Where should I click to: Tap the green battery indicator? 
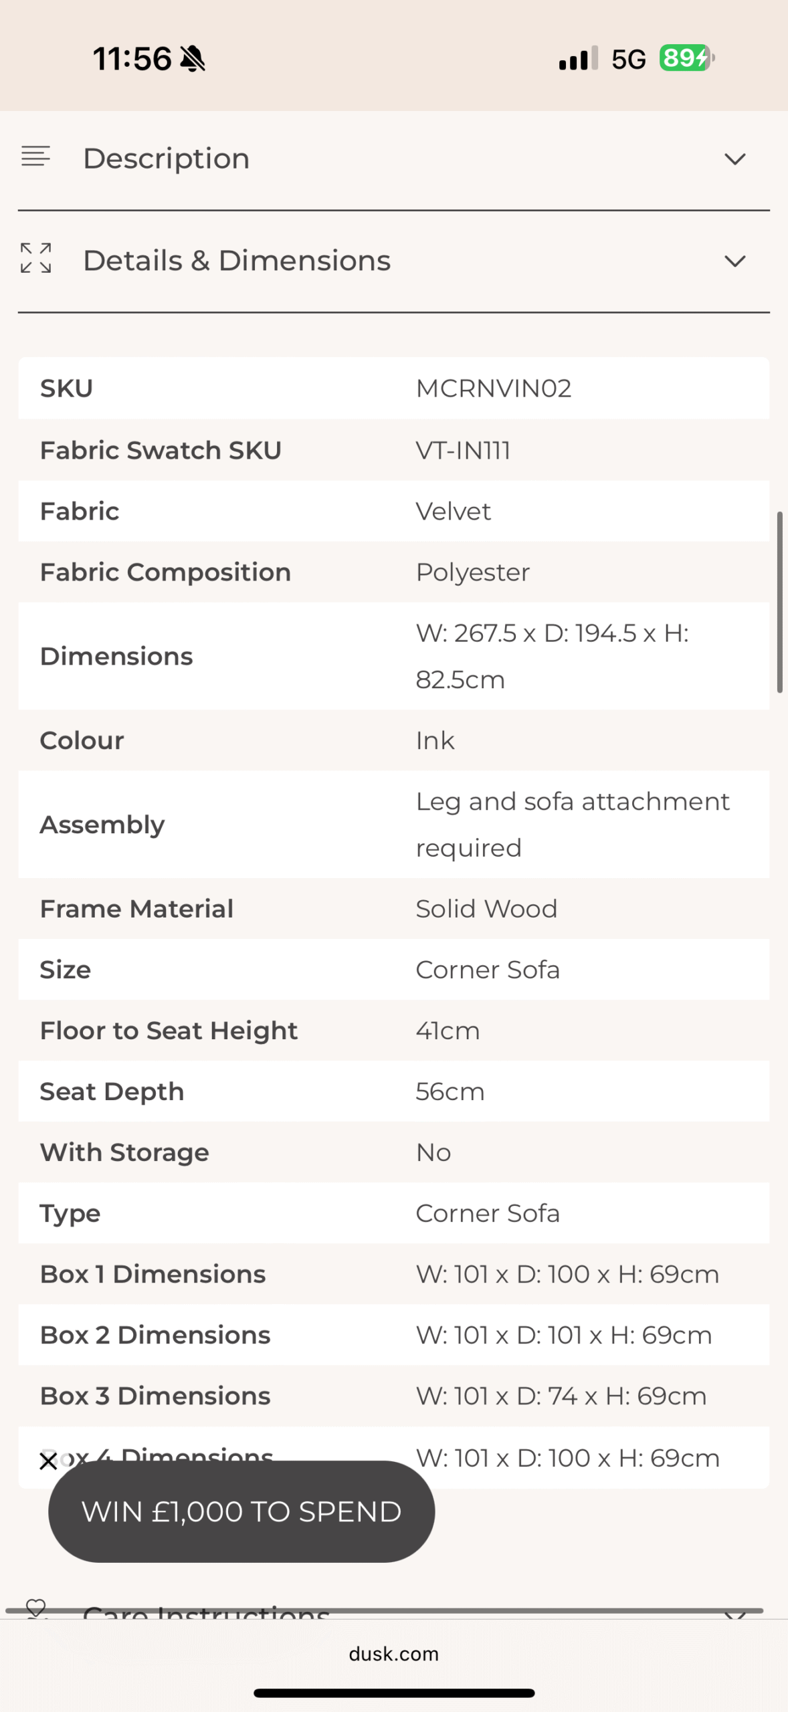click(x=686, y=59)
